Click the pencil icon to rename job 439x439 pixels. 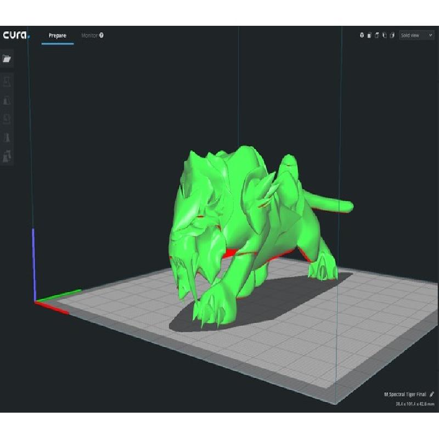click(431, 394)
